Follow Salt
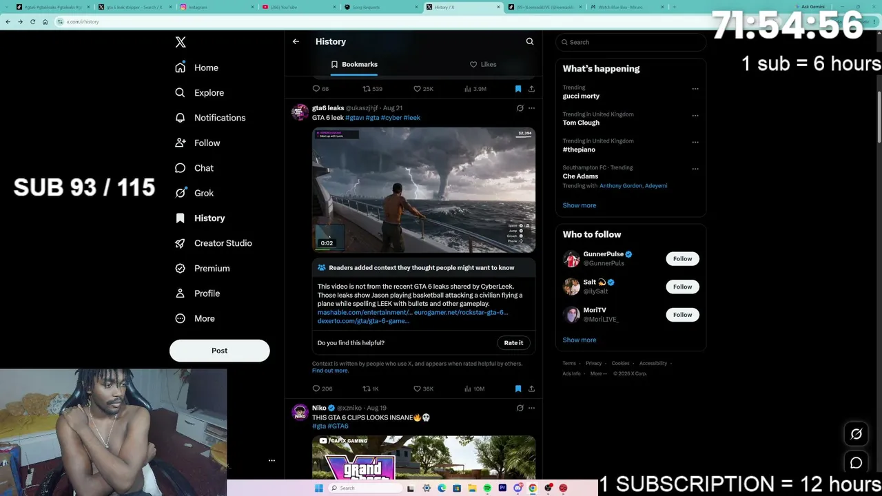Screen dimensions: 882x496 (682, 287)
